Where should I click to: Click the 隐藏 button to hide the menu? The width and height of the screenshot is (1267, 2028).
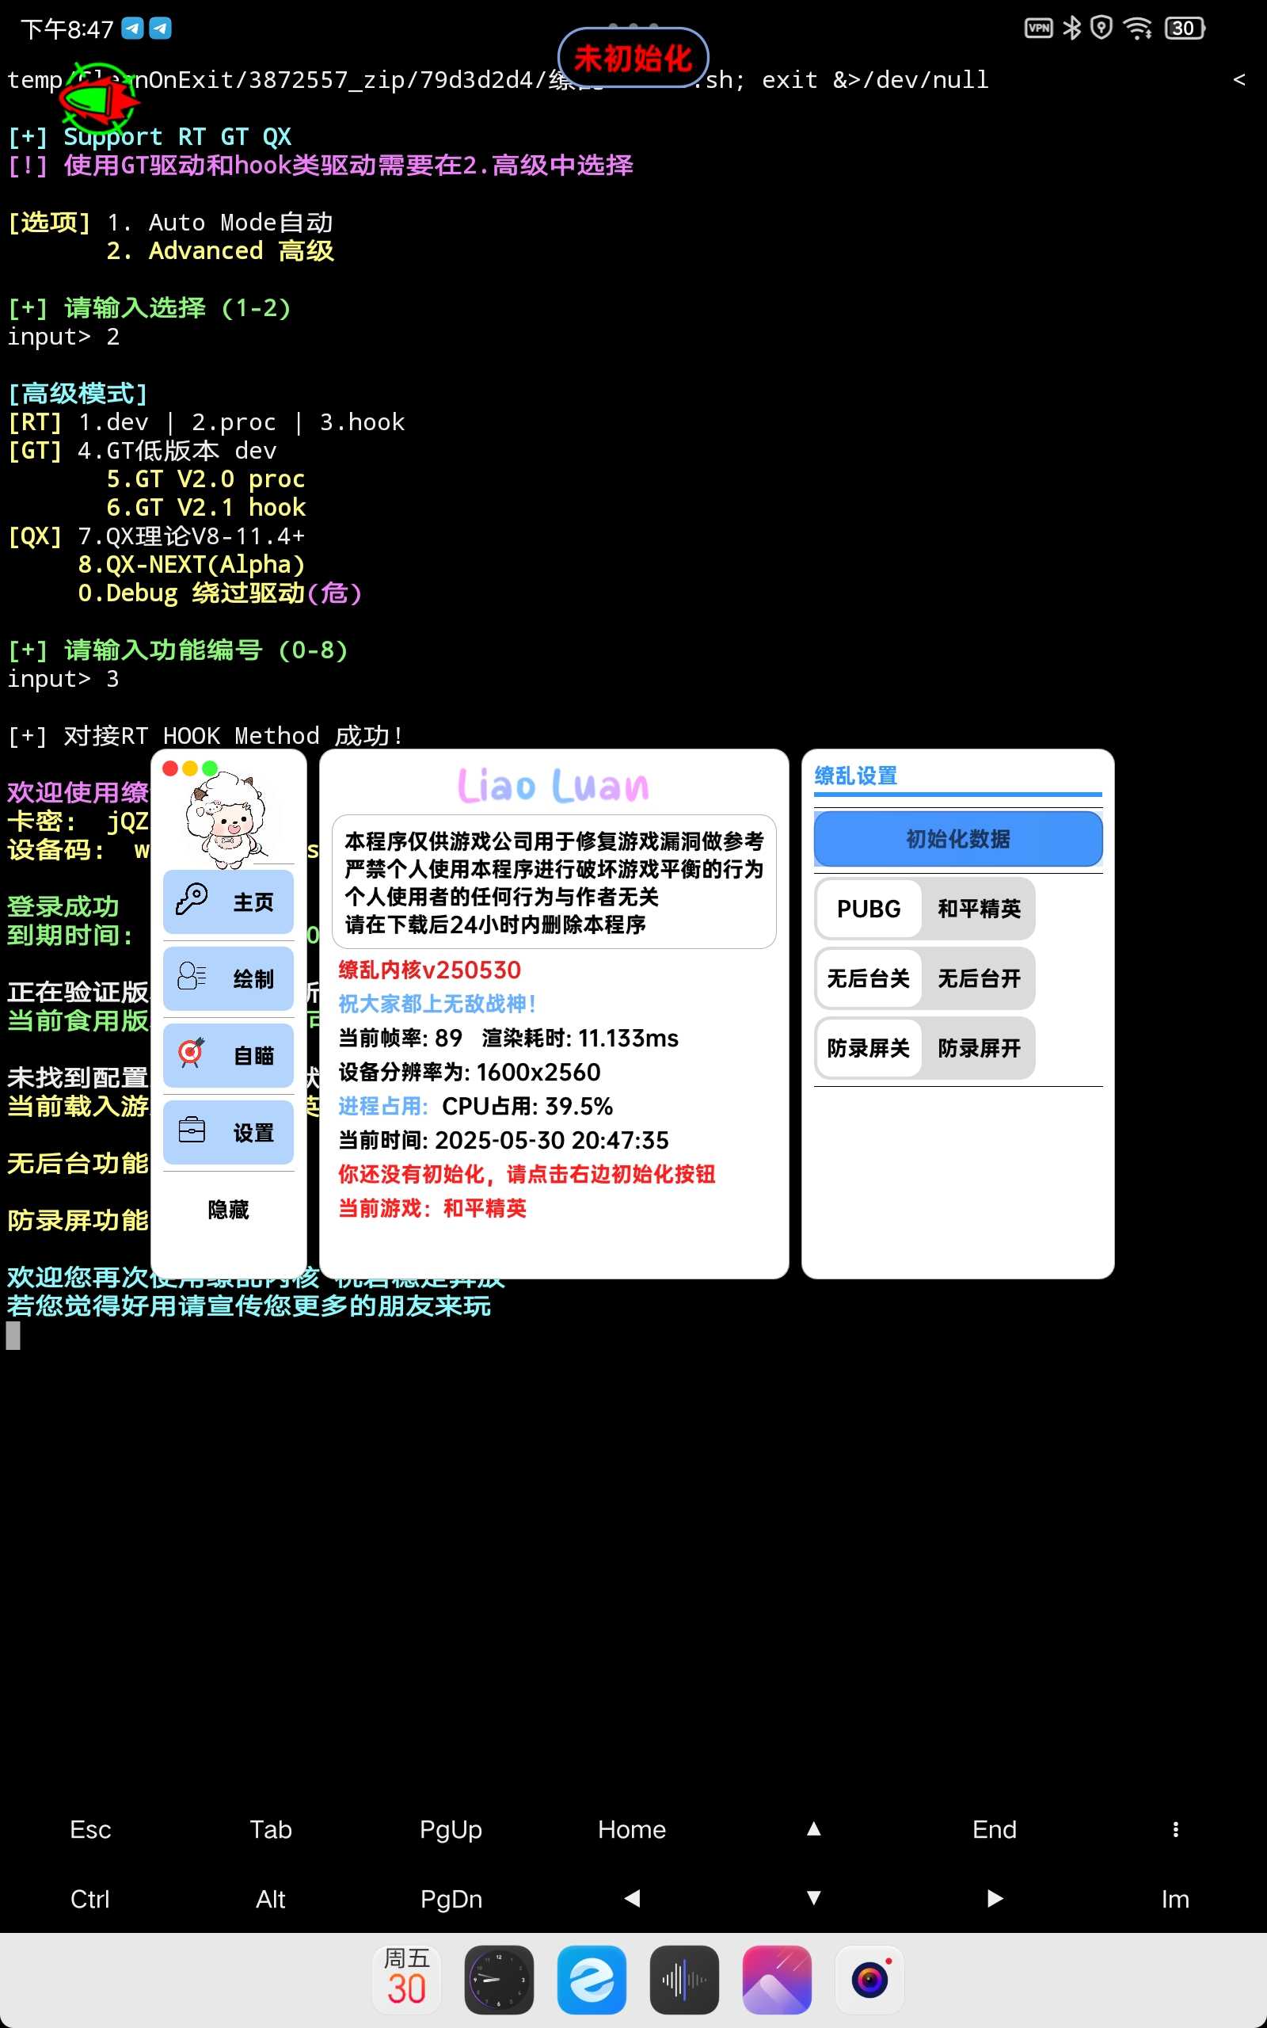(x=228, y=1210)
